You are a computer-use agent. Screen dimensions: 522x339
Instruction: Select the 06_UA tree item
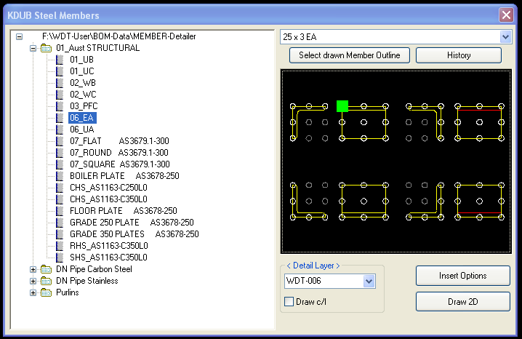(x=82, y=129)
